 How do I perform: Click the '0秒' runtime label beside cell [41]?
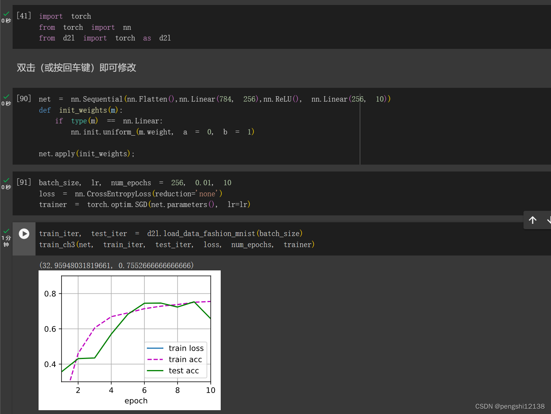click(x=6, y=21)
